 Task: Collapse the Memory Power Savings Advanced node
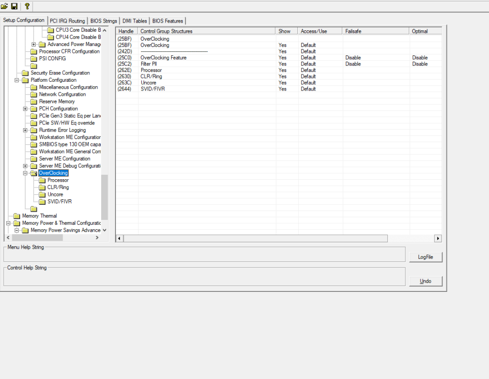click(17, 231)
